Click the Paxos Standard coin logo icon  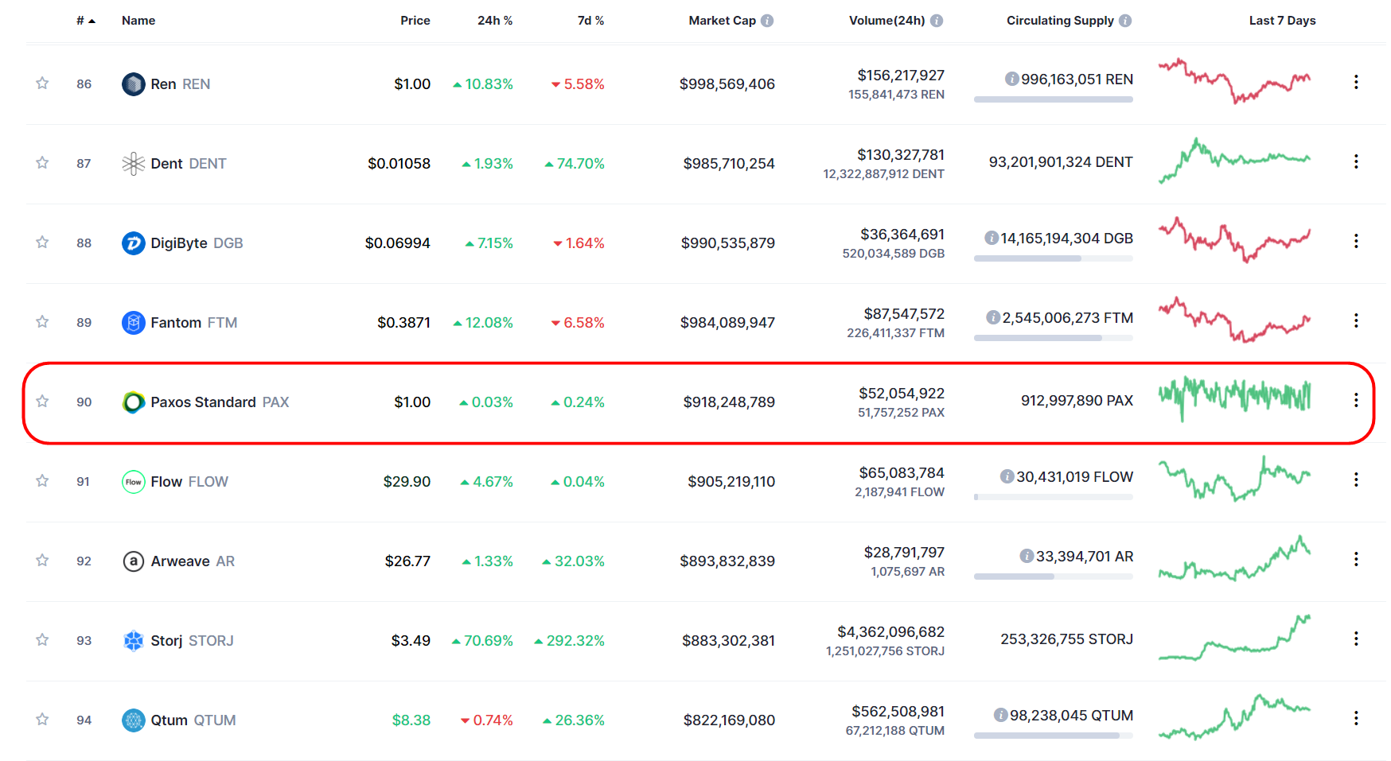pyautogui.click(x=133, y=402)
